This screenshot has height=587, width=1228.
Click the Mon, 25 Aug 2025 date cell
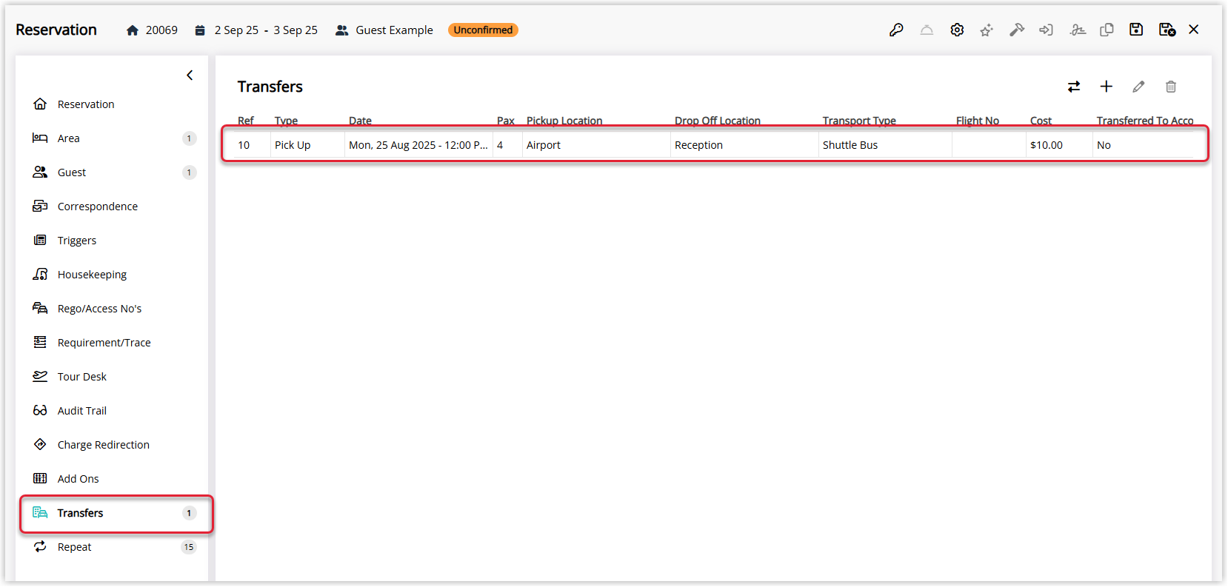[418, 145]
